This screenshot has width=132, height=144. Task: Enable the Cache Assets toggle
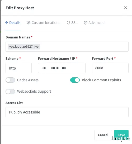pos(10,80)
